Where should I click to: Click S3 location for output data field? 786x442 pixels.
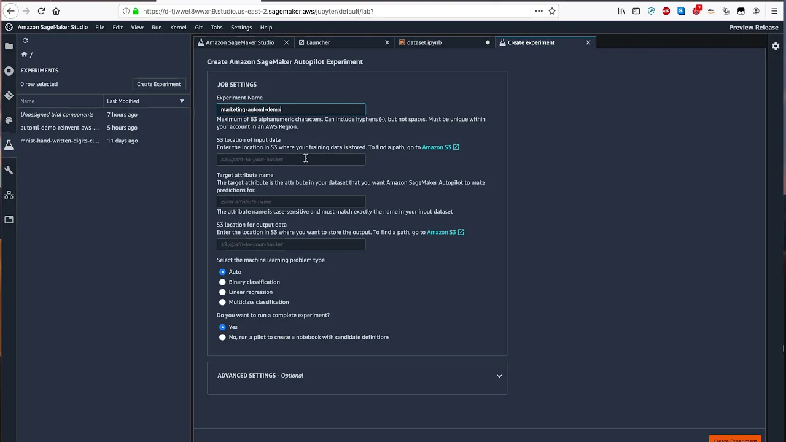click(x=291, y=244)
